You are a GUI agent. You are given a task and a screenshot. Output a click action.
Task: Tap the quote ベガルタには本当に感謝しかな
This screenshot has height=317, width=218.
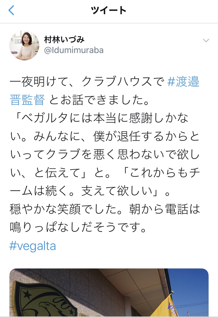102,118
